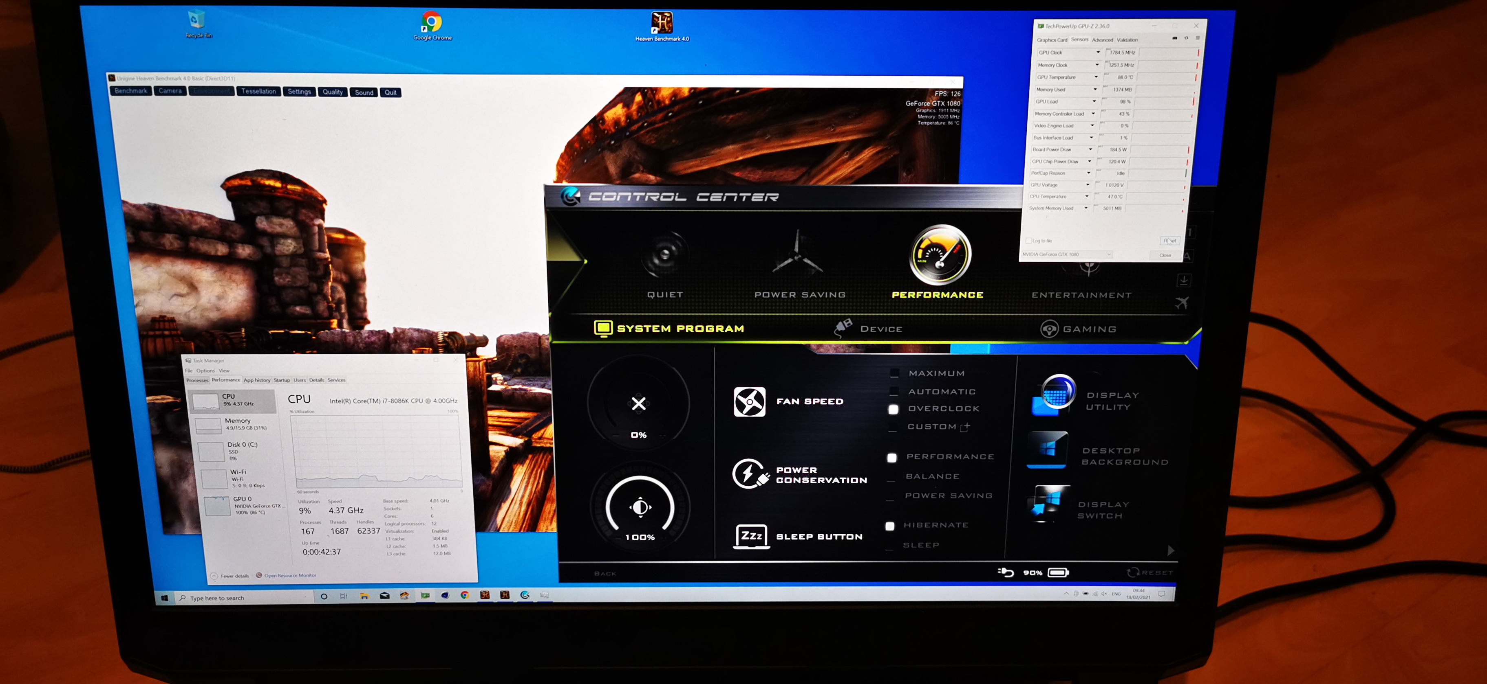The height and width of the screenshot is (684, 1487).
Task: Enable the Log to file checkbox
Action: pos(1028,241)
